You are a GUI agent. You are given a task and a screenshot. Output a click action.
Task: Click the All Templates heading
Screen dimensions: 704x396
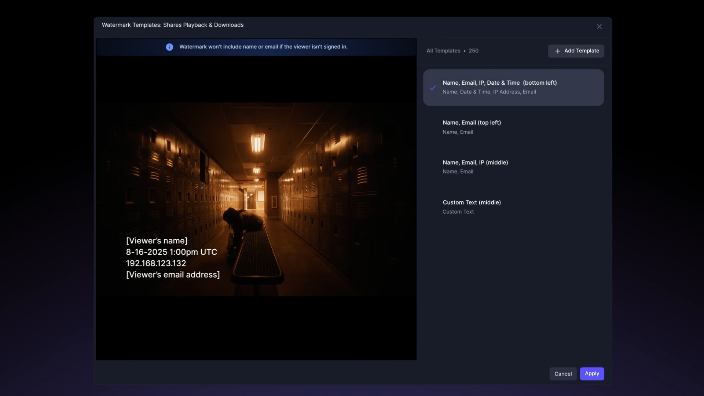pos(443,51)
